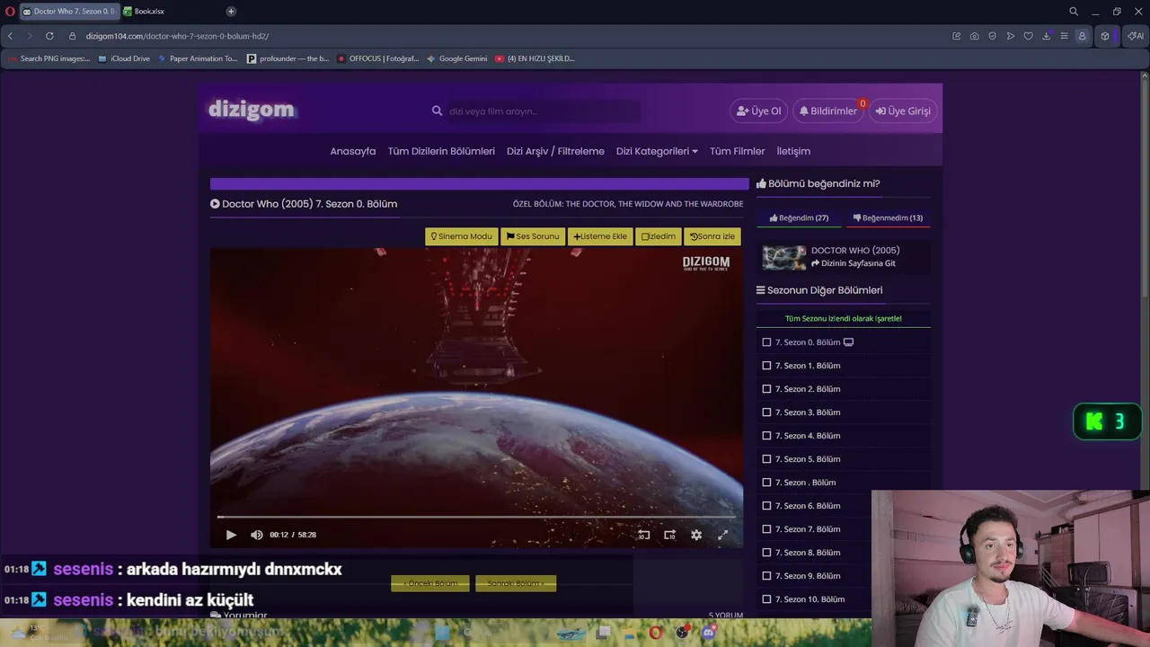Open a new browser tab
This screenshot has height=647, width=1150.
(x=231, y=12)
